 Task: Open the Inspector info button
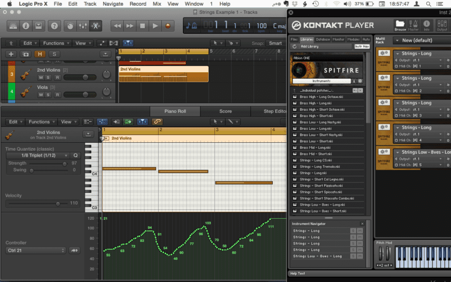[26, 26]
